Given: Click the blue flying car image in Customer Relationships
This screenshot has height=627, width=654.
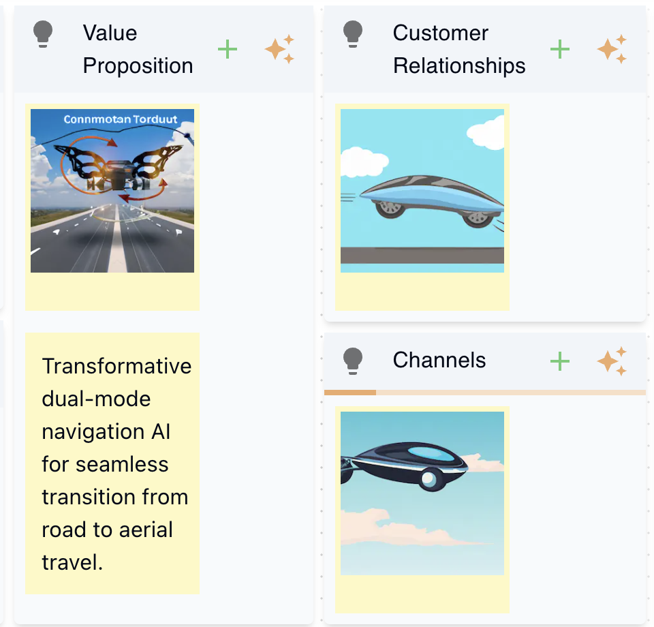Looking at the screenshot, I should 422,190.
